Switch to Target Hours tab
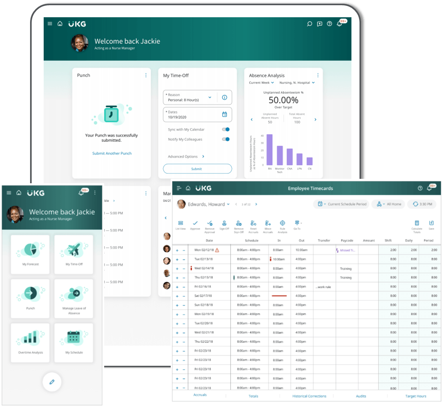444x407 pixels. point(416,396)
